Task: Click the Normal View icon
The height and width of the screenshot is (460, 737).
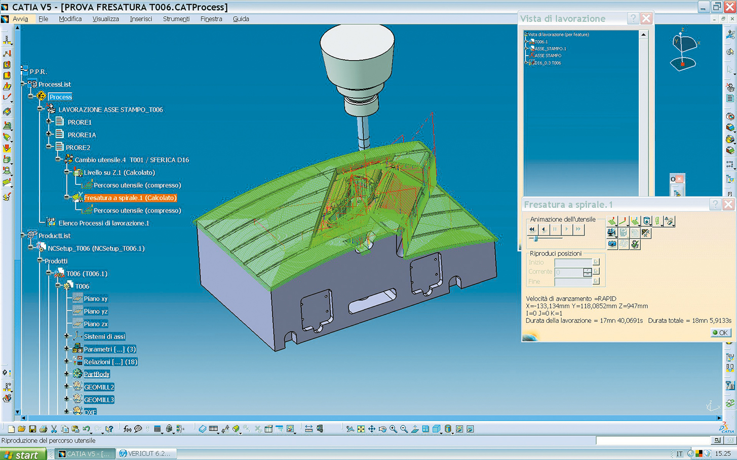Action: (415, 429)
